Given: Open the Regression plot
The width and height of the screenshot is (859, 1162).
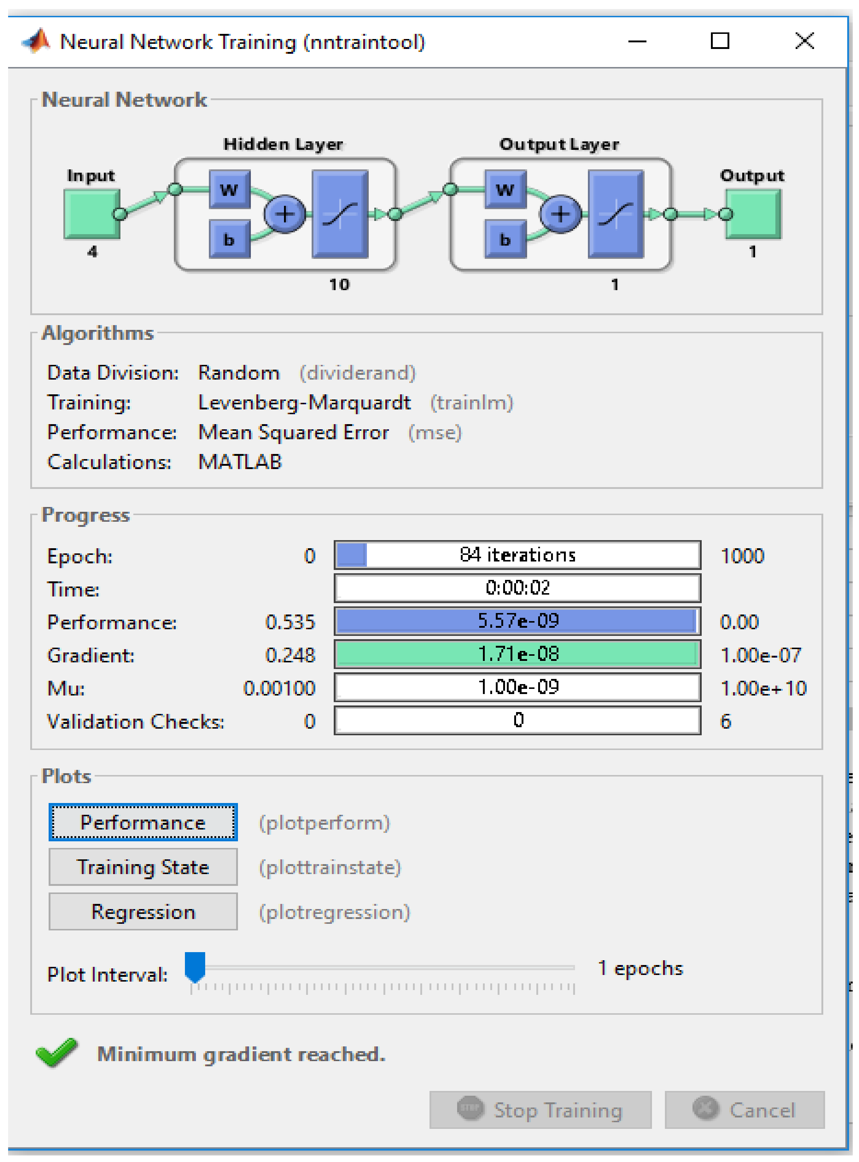Looking at the screenshot, I should point(143,912).
